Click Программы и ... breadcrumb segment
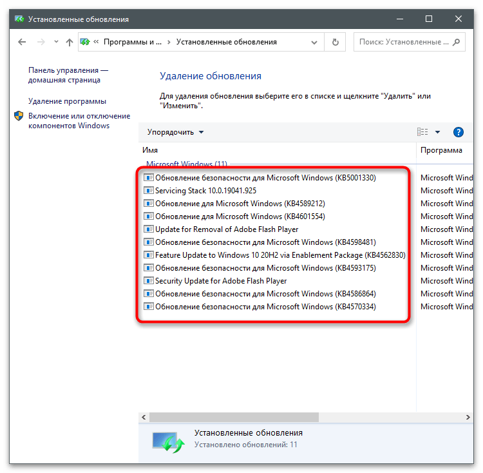This screenshot has height=473, width=483. 133,42
